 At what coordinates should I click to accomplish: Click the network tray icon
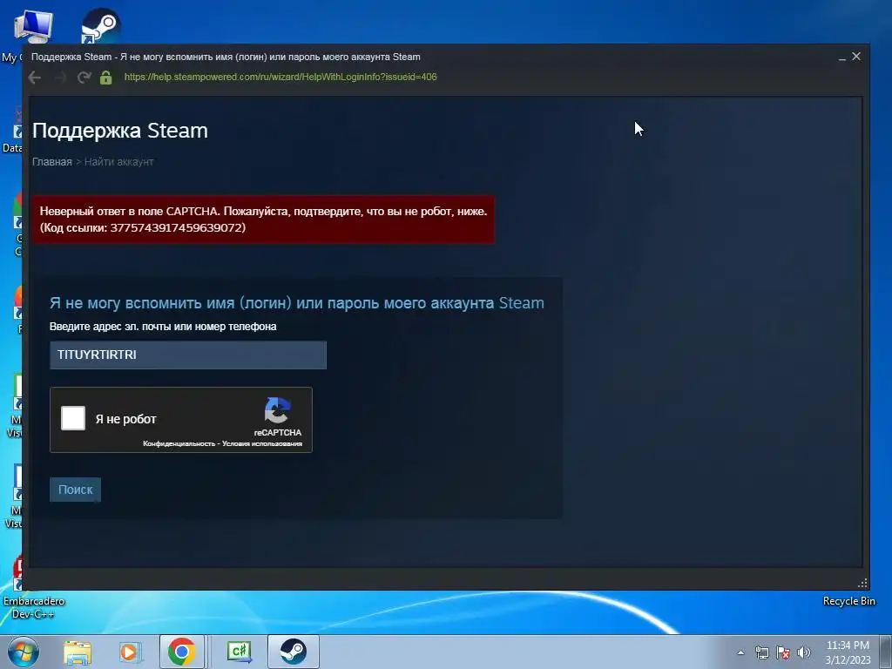[x=761, y=652]
